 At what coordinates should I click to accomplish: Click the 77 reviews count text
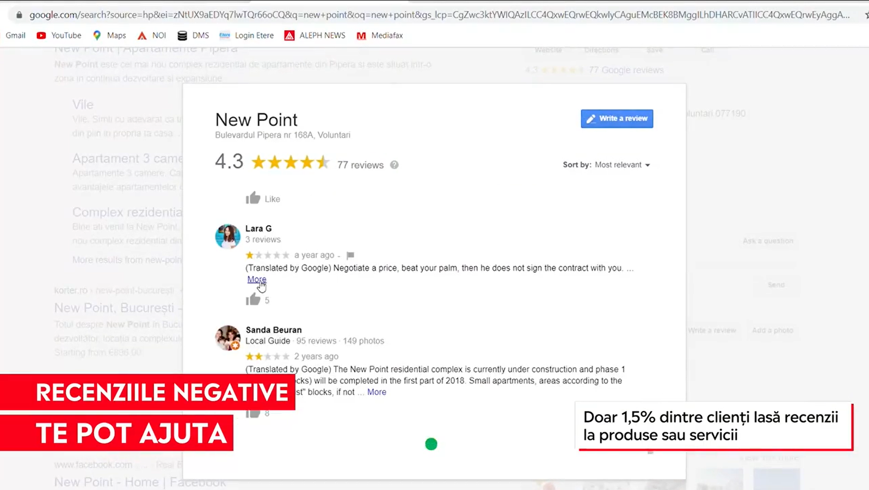(360, 165)
